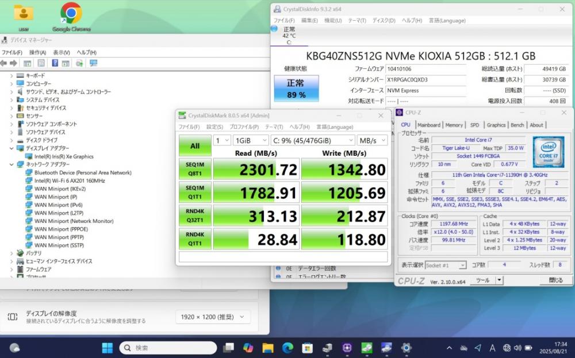Image resolution: width=575 pixels, height=358 pixels.
Task: Click update driver icon with green arrow
Action: point(79,63)
